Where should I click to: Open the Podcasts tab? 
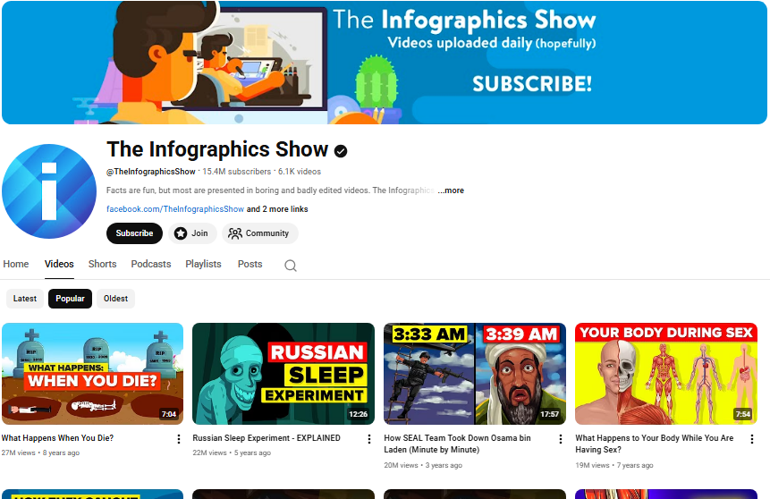pyautogui.click(x=151, y=264)
